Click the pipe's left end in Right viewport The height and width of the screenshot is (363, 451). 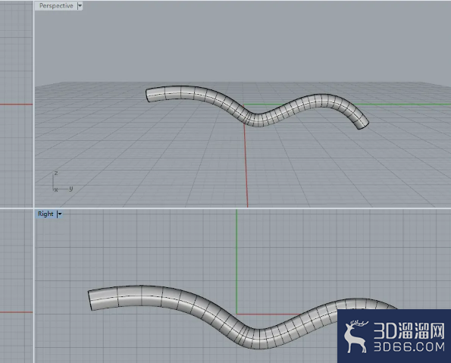point(89,301)
